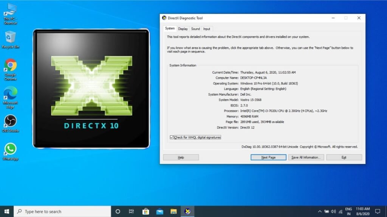Click Memory value 4096MB RAM
This screenshot has height=217, width=387.
point(249,116)
